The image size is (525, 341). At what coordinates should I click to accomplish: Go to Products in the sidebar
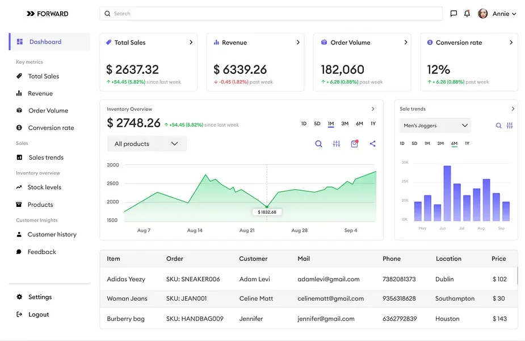pyautogui.click(x=40, y=205)
